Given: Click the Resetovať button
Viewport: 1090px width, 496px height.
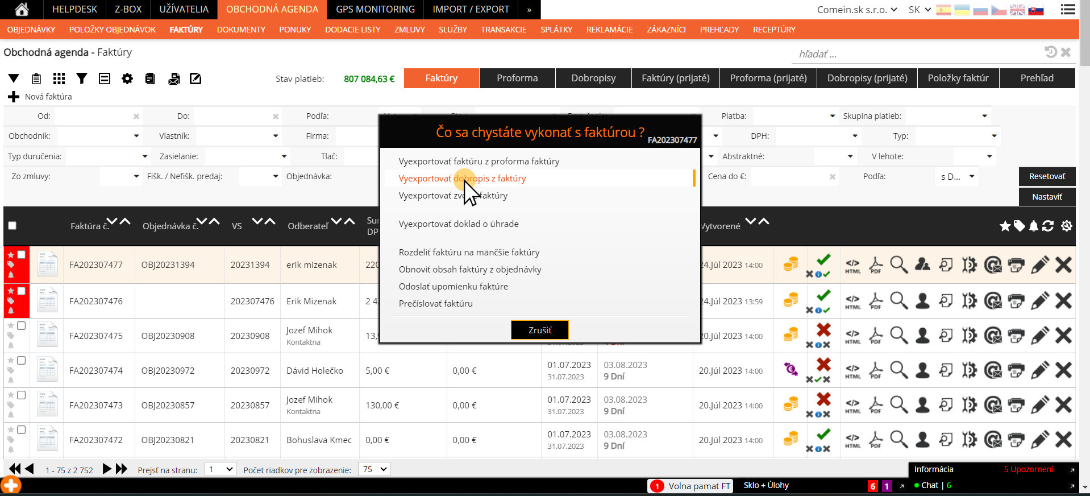Looking at the screenshot, I should tap(1047, 176).
